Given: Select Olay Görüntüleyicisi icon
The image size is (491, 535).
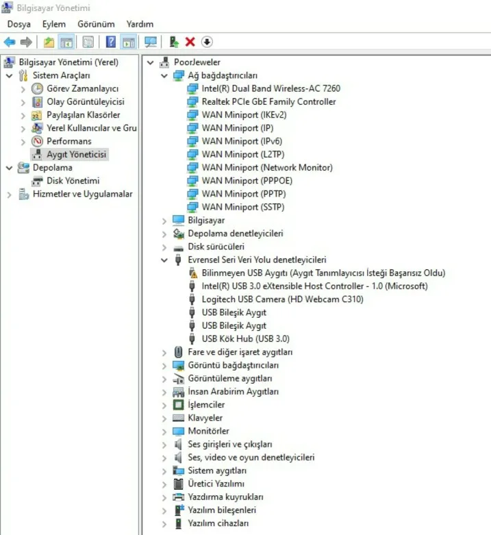Looking at the screenshot, I should pos(37,101).
